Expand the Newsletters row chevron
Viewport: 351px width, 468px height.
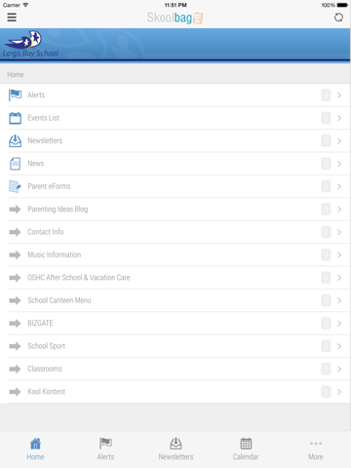point(339,140)
